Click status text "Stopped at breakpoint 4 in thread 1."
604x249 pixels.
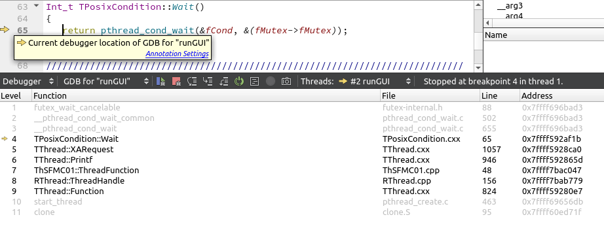coord(493,82)
